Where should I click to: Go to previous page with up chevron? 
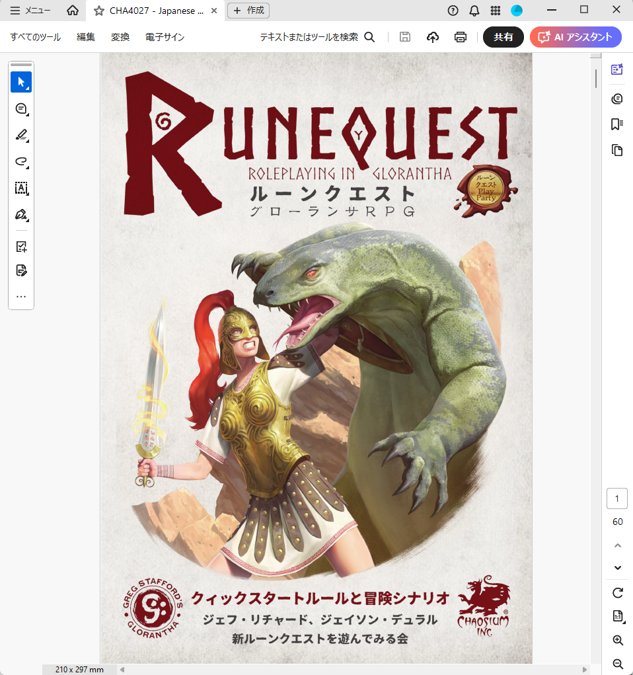[x=618, y=545]
